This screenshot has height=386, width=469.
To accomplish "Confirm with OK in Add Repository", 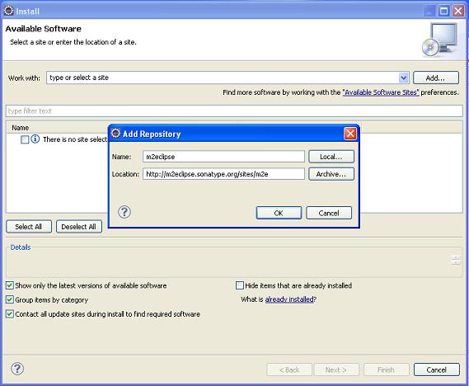I will coord(279,213).
